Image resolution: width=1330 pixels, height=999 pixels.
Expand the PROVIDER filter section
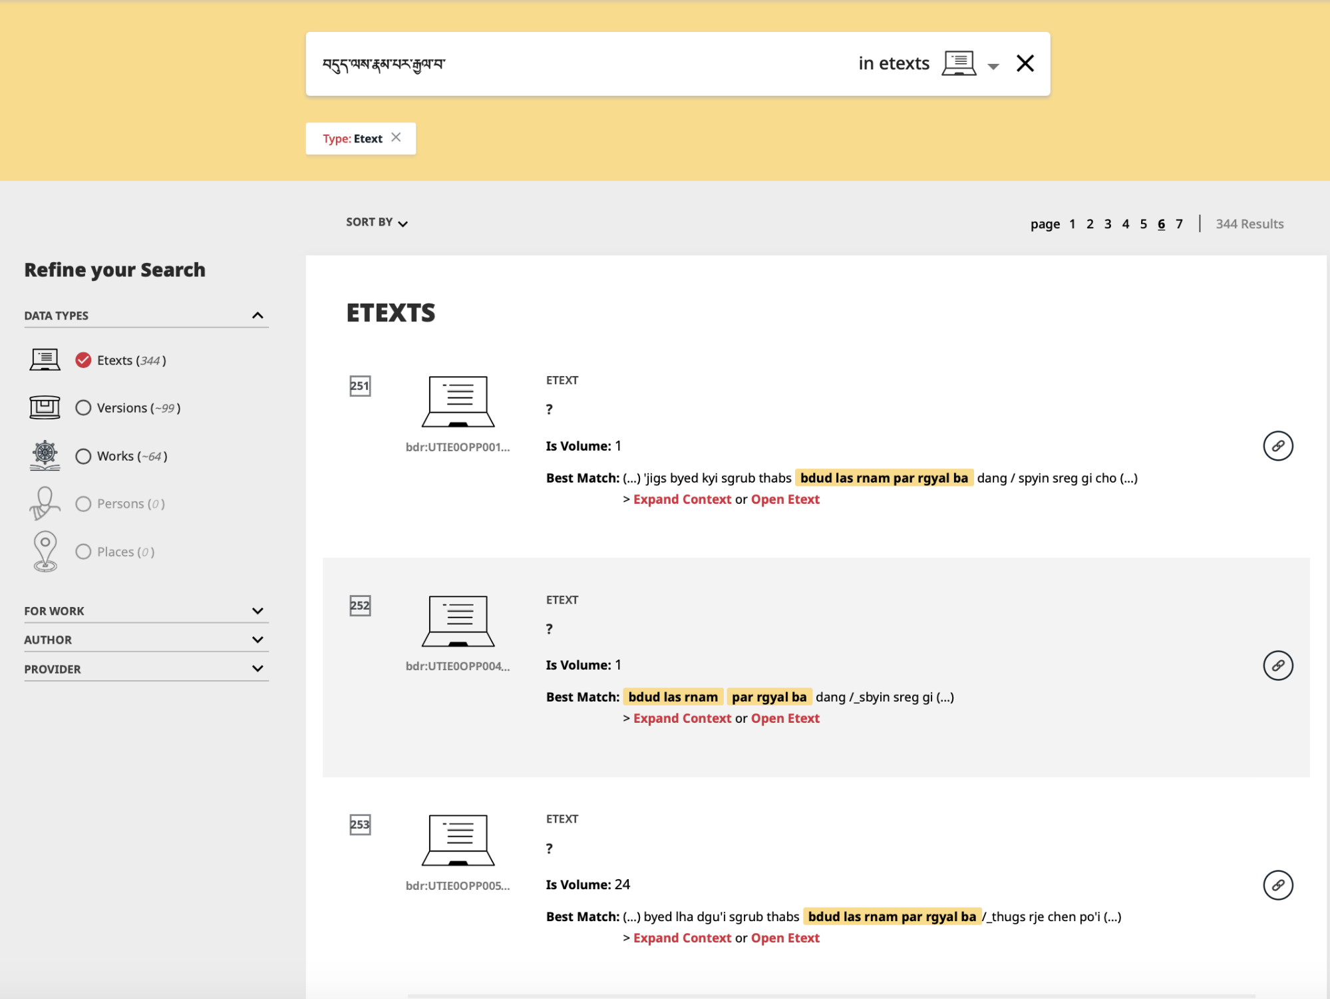257,668
